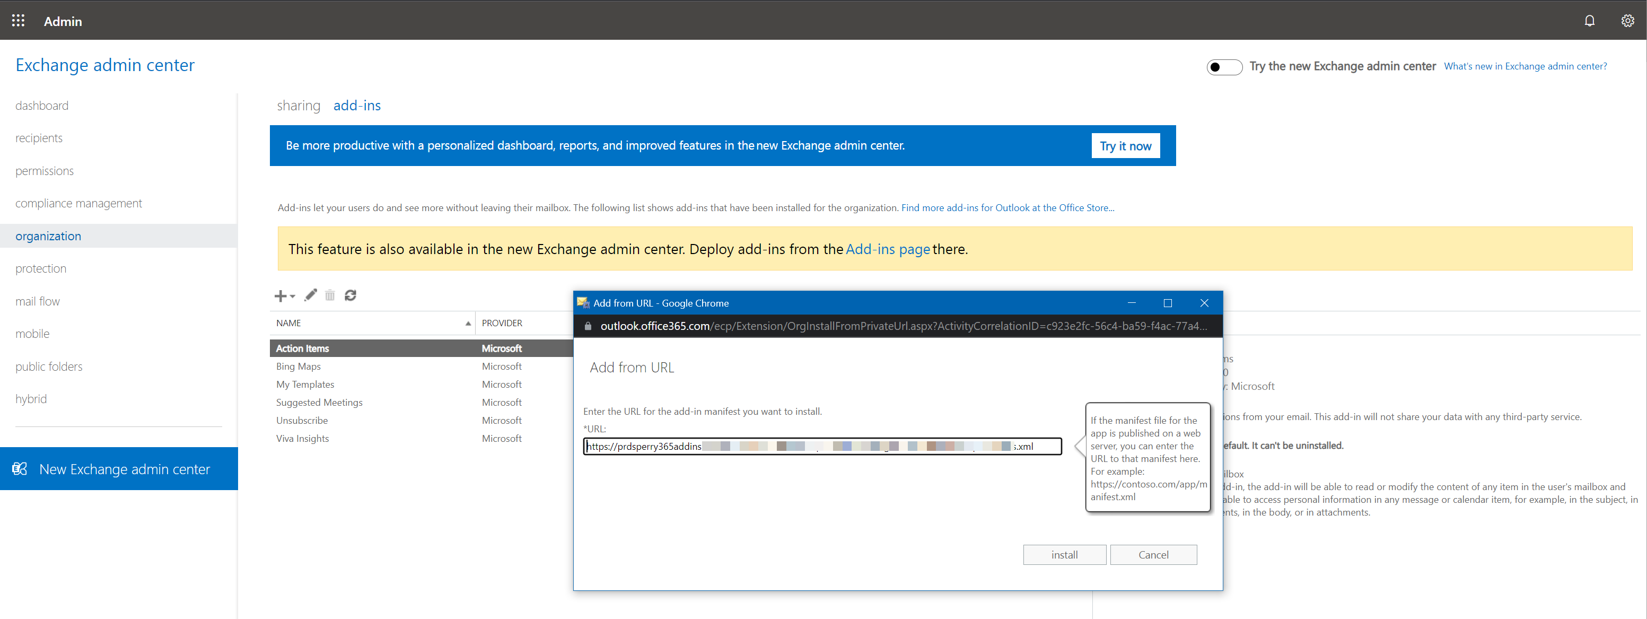Click into the manifest URL input field

[822, 446]
